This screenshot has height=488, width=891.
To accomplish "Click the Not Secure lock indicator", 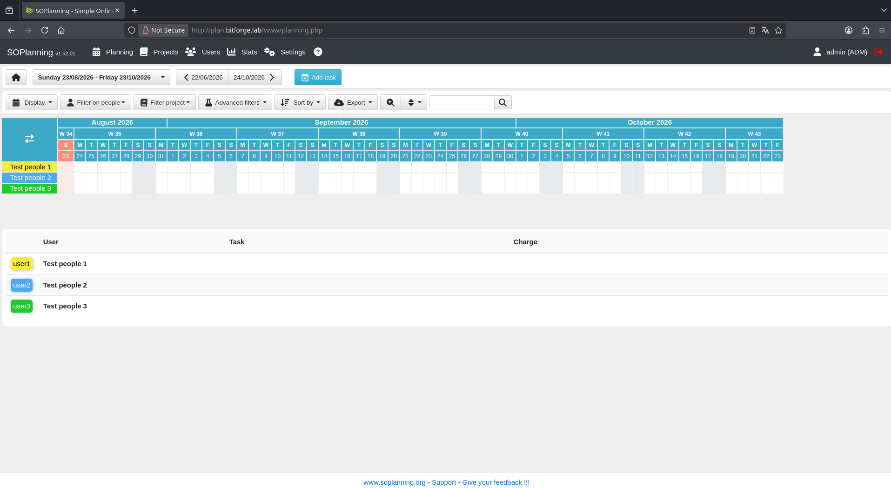I will [x=163, y=30].
